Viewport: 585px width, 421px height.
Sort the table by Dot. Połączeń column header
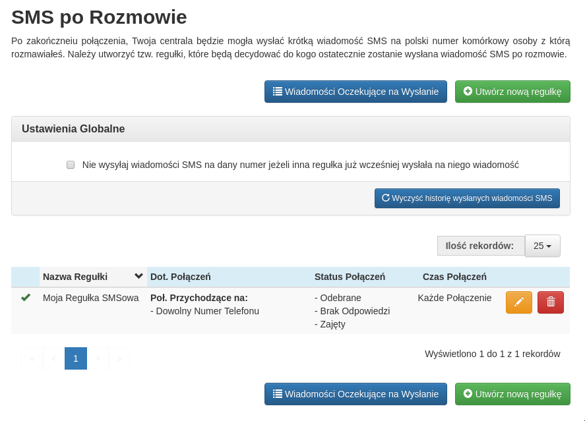tap(181, 277)
